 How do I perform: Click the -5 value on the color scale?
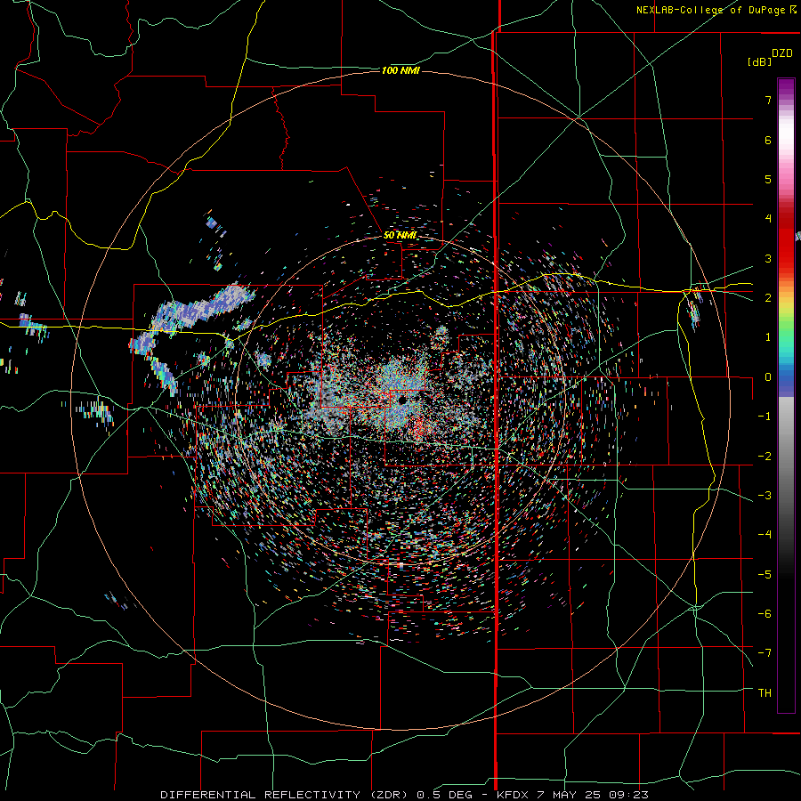coord(765,575)
